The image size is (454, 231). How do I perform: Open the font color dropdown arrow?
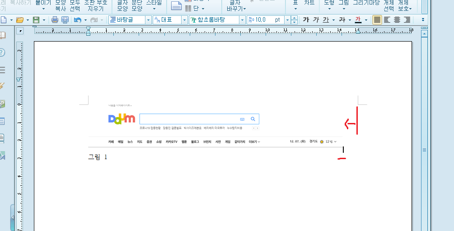(366, 20)
